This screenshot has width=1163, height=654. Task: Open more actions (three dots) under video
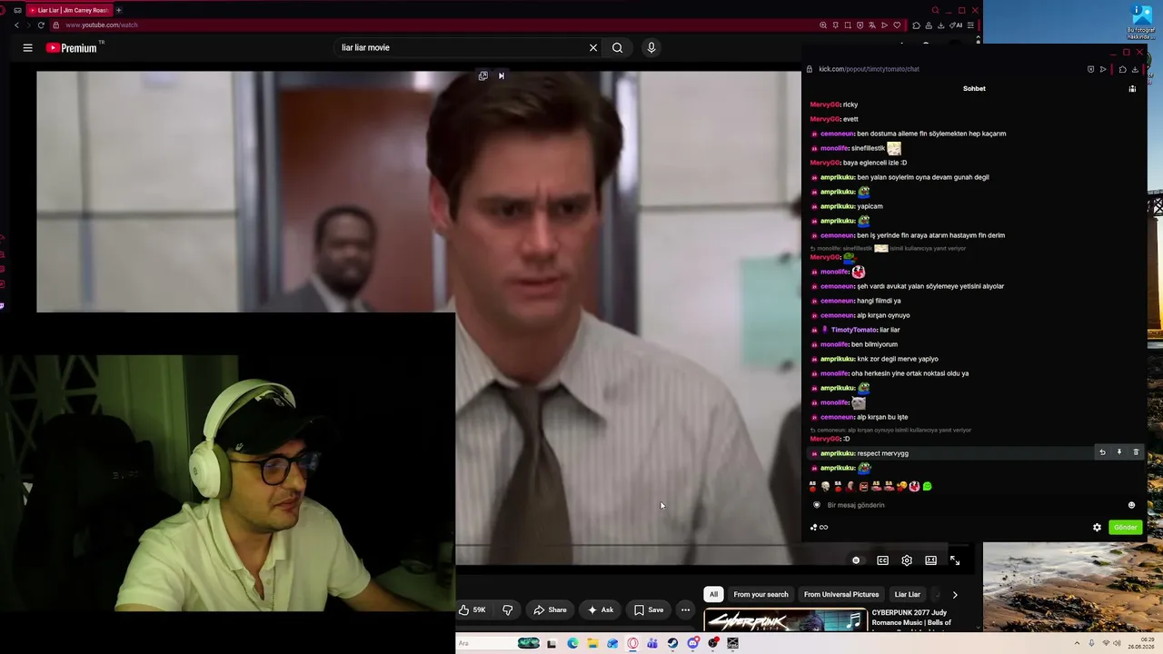pyautogui.click(x=685, y=609)
